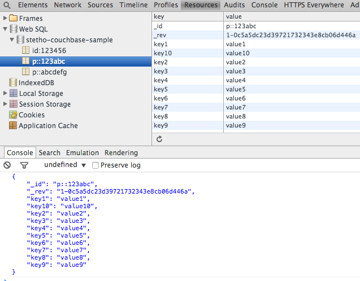The image size is (360, 281).
Task: Switch to the Network panel
Action: (x=67, y=5)
